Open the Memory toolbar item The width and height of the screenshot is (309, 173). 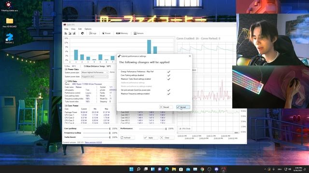122,33
